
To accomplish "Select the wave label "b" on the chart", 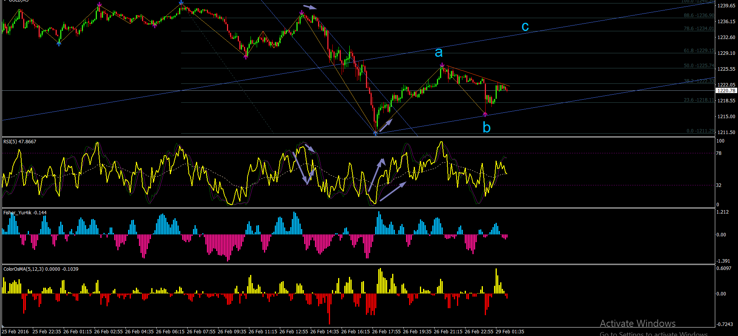I will point(486,127).
